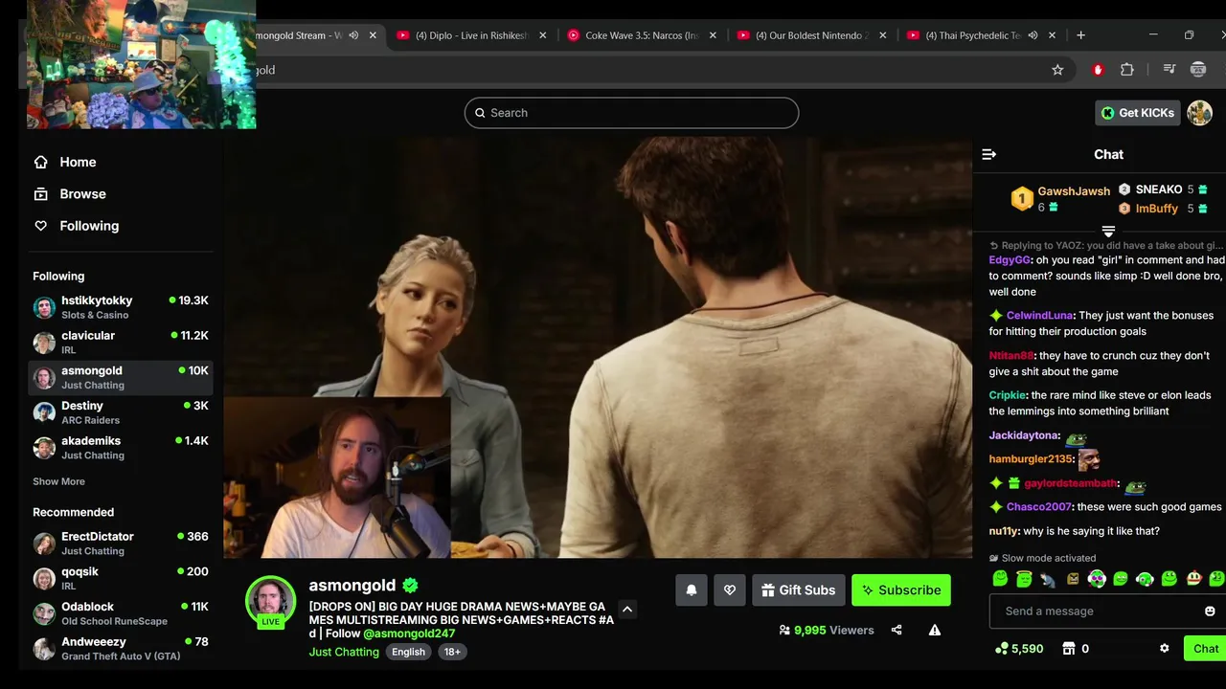This screenshot has height=689, width=1226.
Task: Click the stream video player
Action: pos(598,347)
